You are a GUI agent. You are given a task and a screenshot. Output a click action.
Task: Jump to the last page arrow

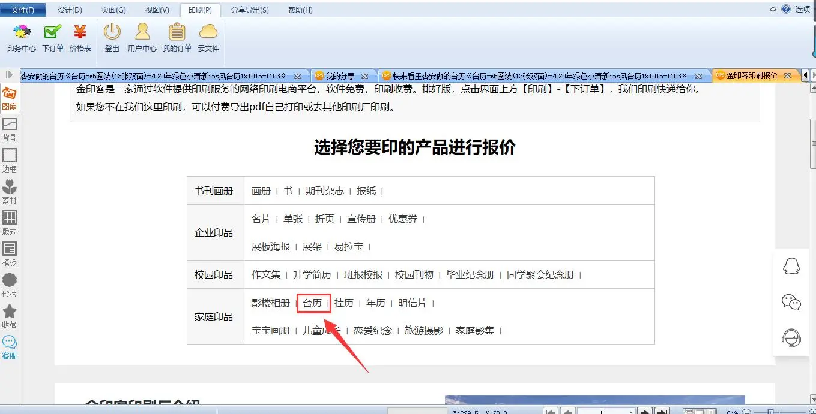(662, 412)
